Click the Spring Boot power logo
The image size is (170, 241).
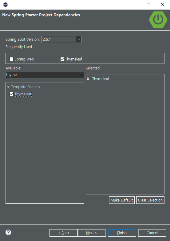coord(158,19)
